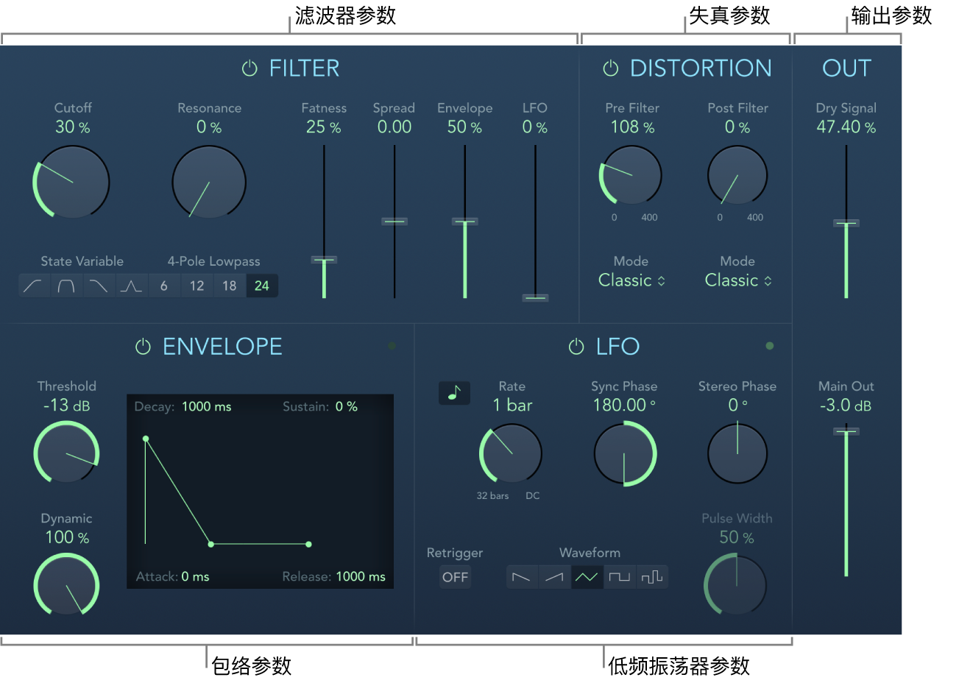Click the Resonance 0 % value
Image resolution: width=959 pixels, height=683 pixels.
pyautogui.click(x=209, y=127)
